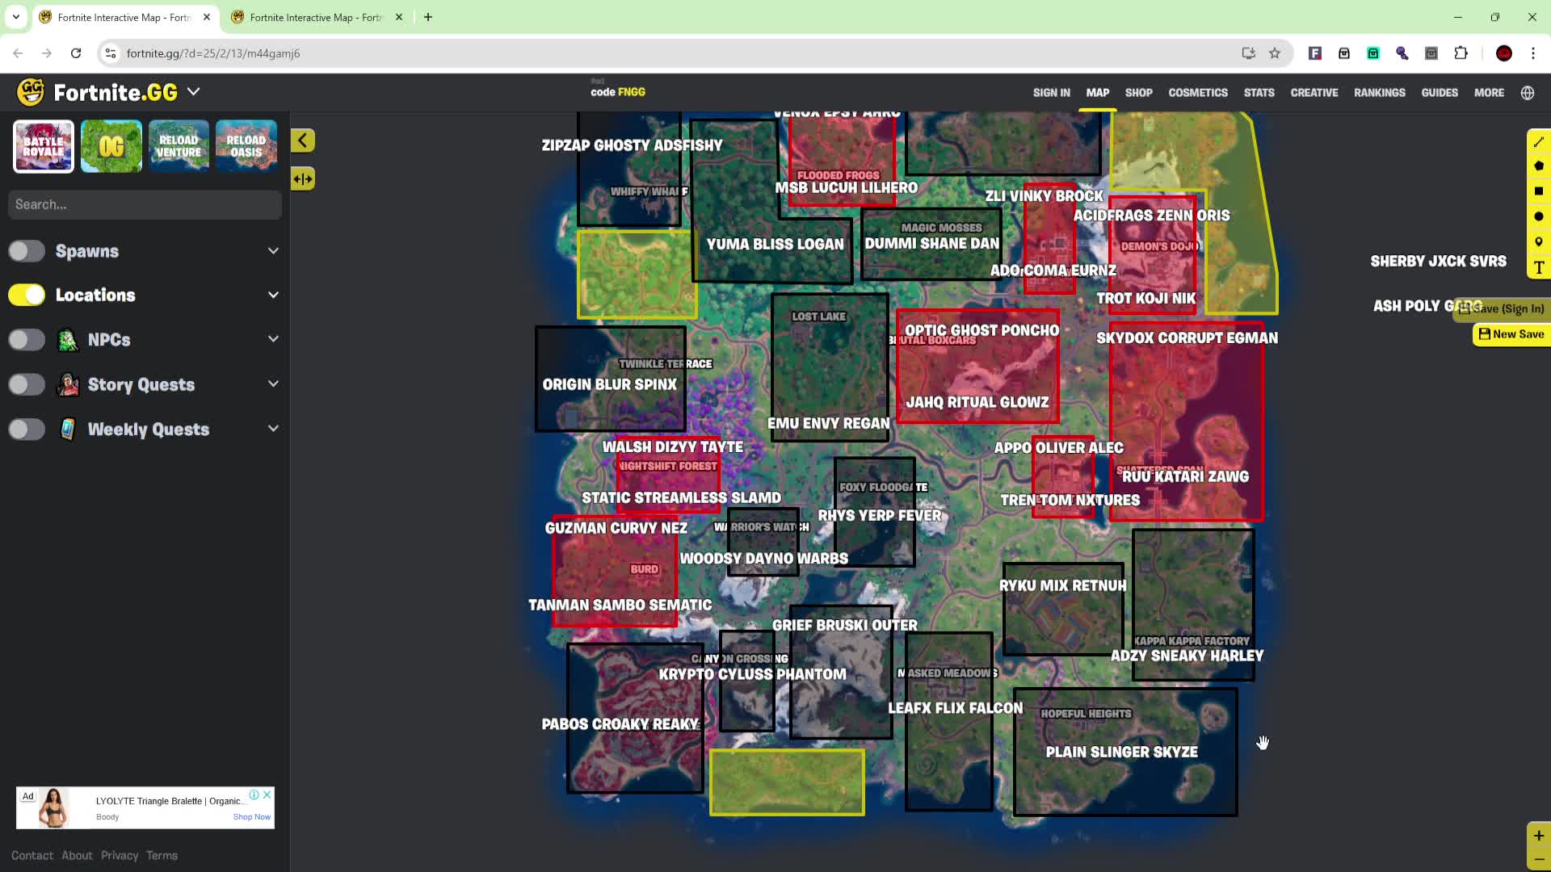Viewport: 1551px width, 872px height.
Task: Select the OG map thumbnail
Action: 111,146
